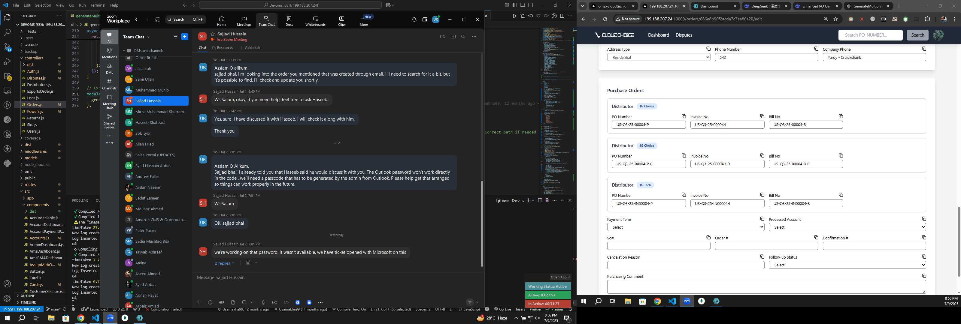Image resolution: width=961 pixels, height=324 pixels.
Task: Bookmark this page in Chrome
Action: pyautogui.click(x=836, y=19)
